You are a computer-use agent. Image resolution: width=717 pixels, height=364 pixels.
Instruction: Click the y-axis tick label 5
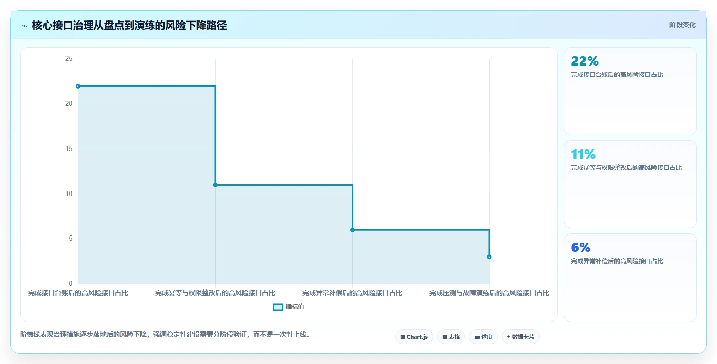pyautogui.click(x=71, y=239)
